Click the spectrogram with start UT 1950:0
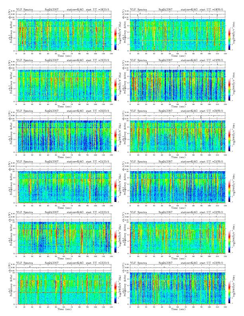244x316 pixels. pos(178,86)
